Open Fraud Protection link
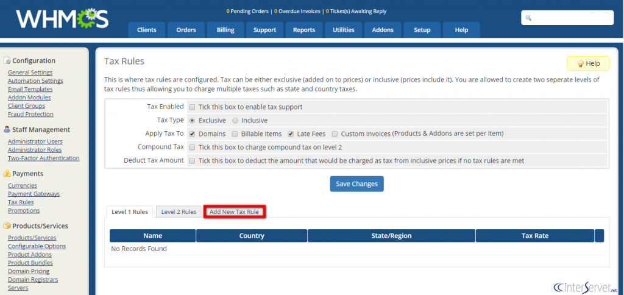This screenshot has width=624, height=295. tap(30, 114)
